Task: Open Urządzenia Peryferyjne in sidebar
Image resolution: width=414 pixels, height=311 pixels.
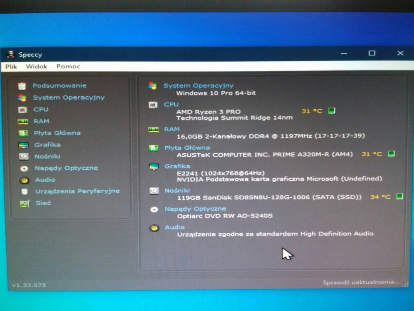Action: (x=78, y=191)
